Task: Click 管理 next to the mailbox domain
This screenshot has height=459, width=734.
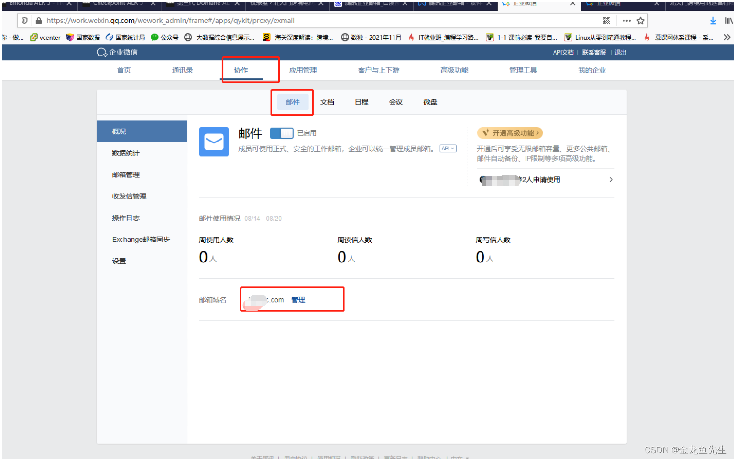Action: click(298, 300)
